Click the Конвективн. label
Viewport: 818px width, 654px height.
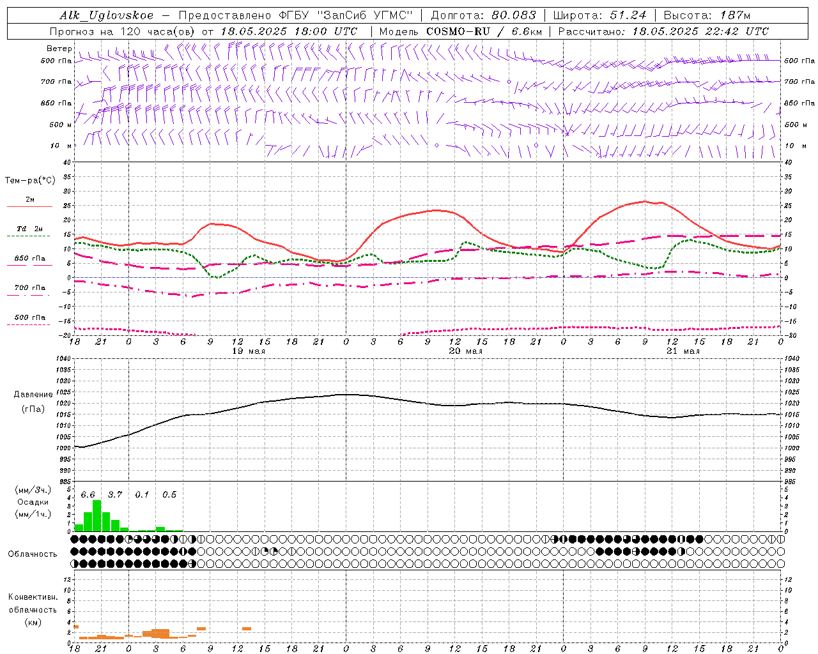point(33,597)
